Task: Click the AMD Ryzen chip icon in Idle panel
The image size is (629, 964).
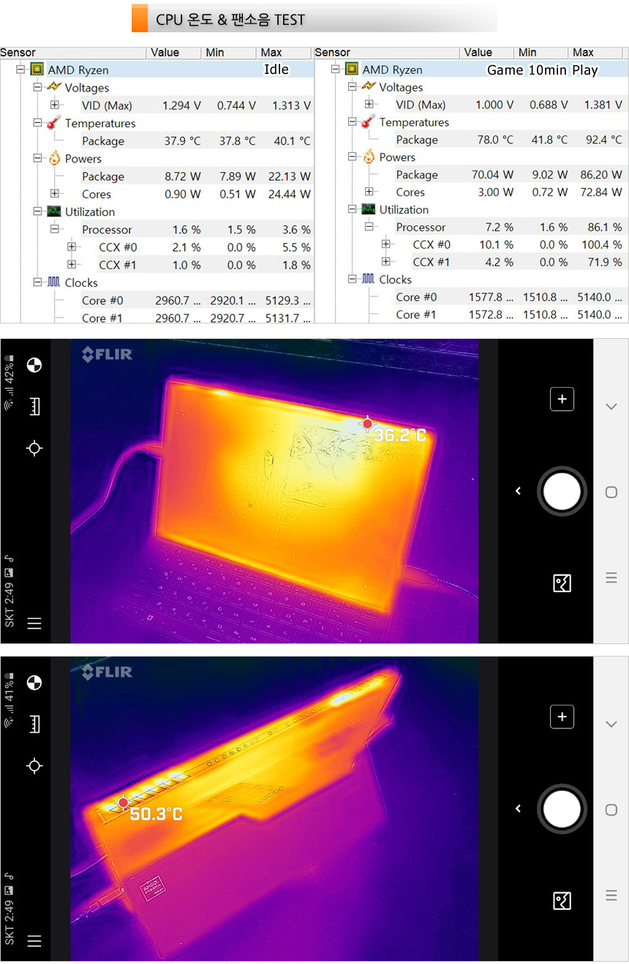Action: 37,70
